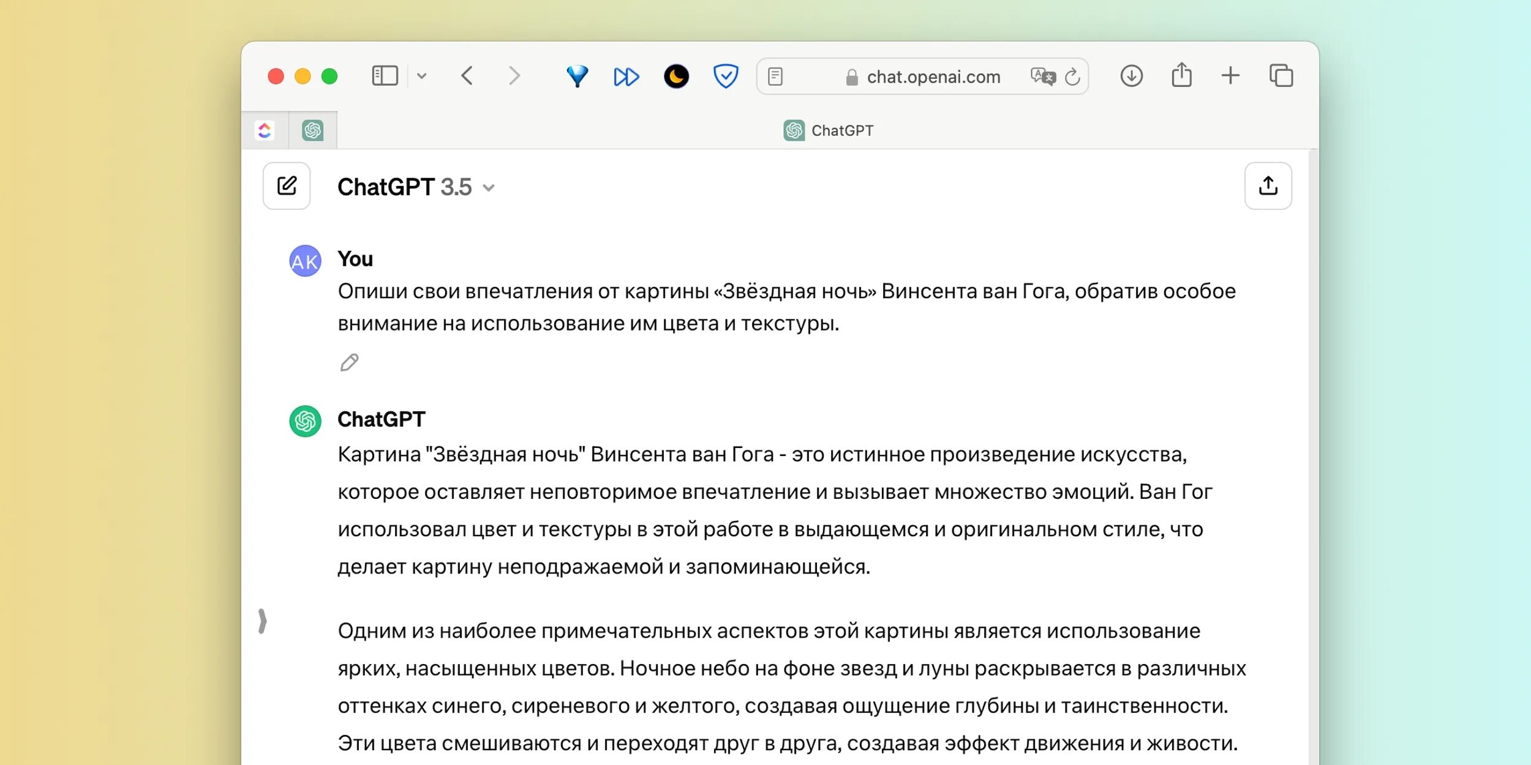
Task: Show the tab overview icon
Action: [1281, 76]
